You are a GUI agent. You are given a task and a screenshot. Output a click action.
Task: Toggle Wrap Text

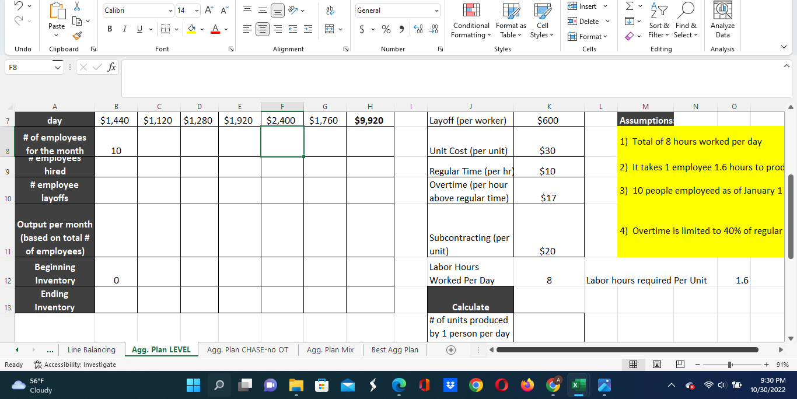click(x=329, y=11)
